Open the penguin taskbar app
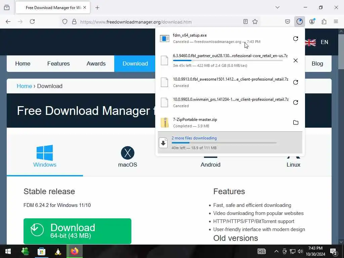The image size is (344, 258). click(x=58, y=251)
